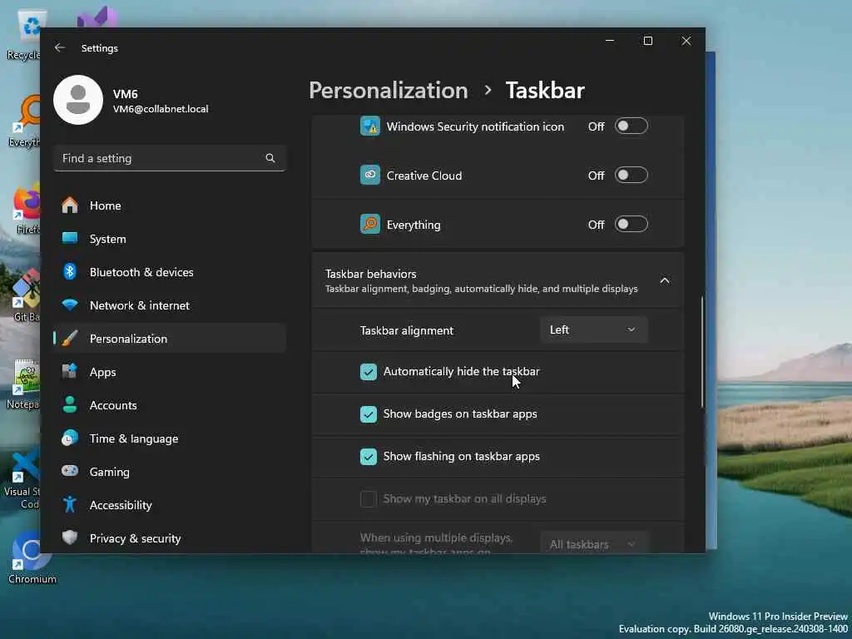Click the Personalization breadcrumb link

tap(388, 90)
